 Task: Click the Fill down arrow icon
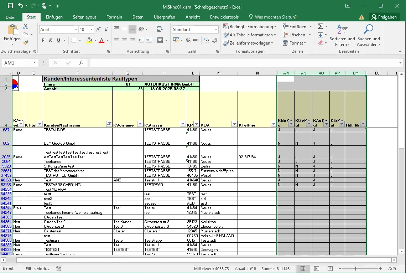(x=320, y=35)
